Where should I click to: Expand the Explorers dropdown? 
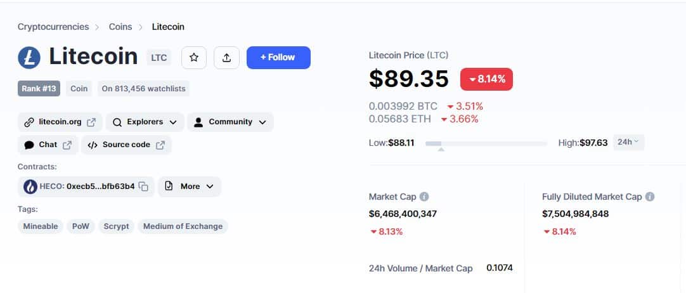(x=145, y=122)
